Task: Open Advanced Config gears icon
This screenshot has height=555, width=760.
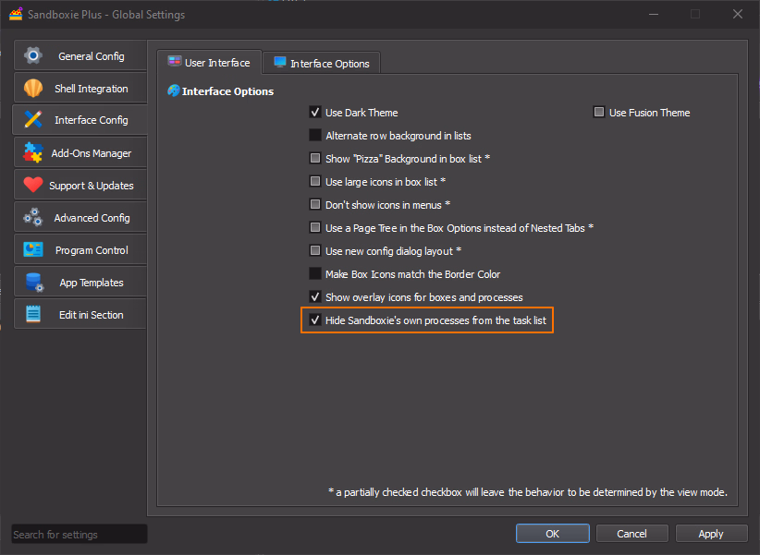Action: 33,217
